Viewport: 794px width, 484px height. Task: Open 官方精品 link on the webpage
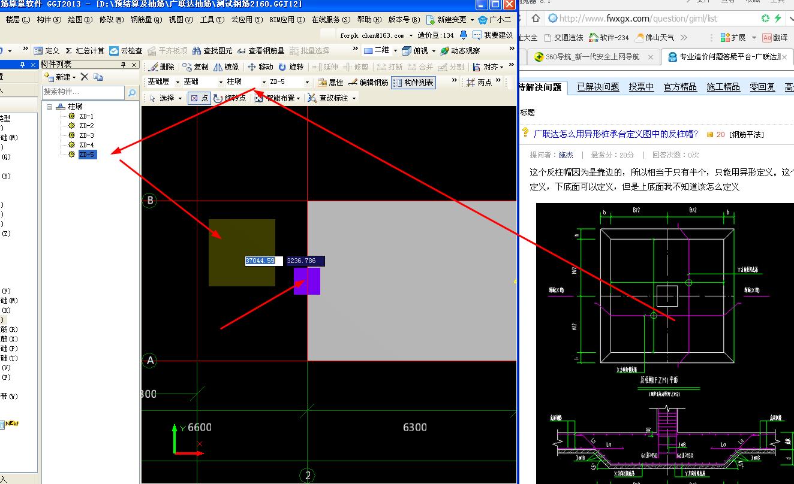680,87
